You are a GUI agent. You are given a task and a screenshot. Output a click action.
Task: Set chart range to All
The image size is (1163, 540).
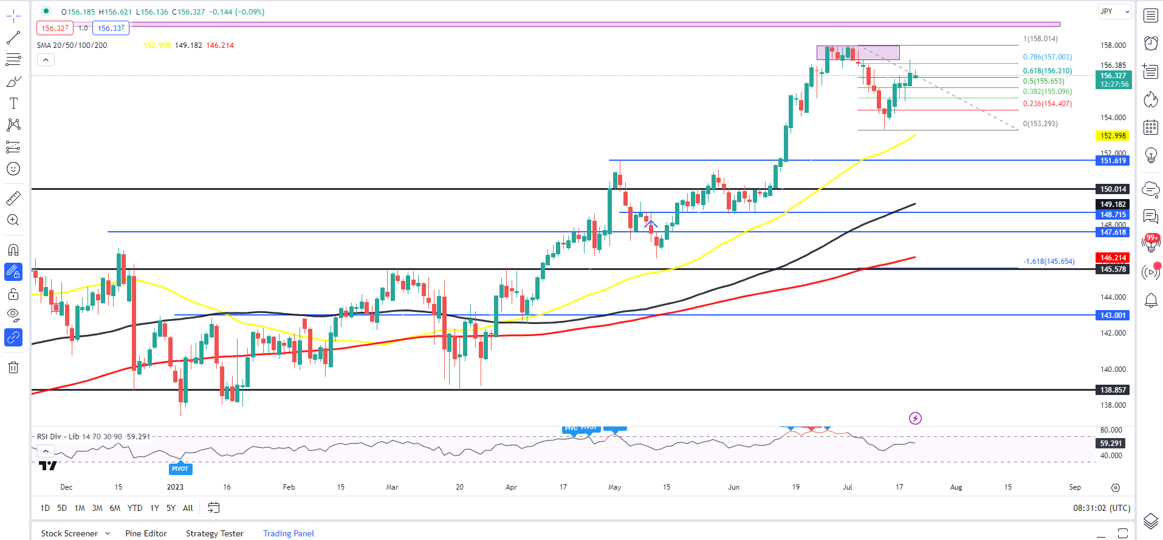188,508
